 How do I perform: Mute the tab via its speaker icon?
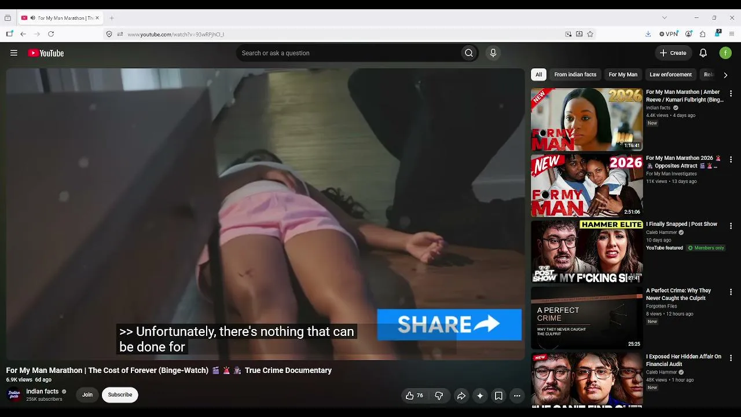(x=32, y=18)
